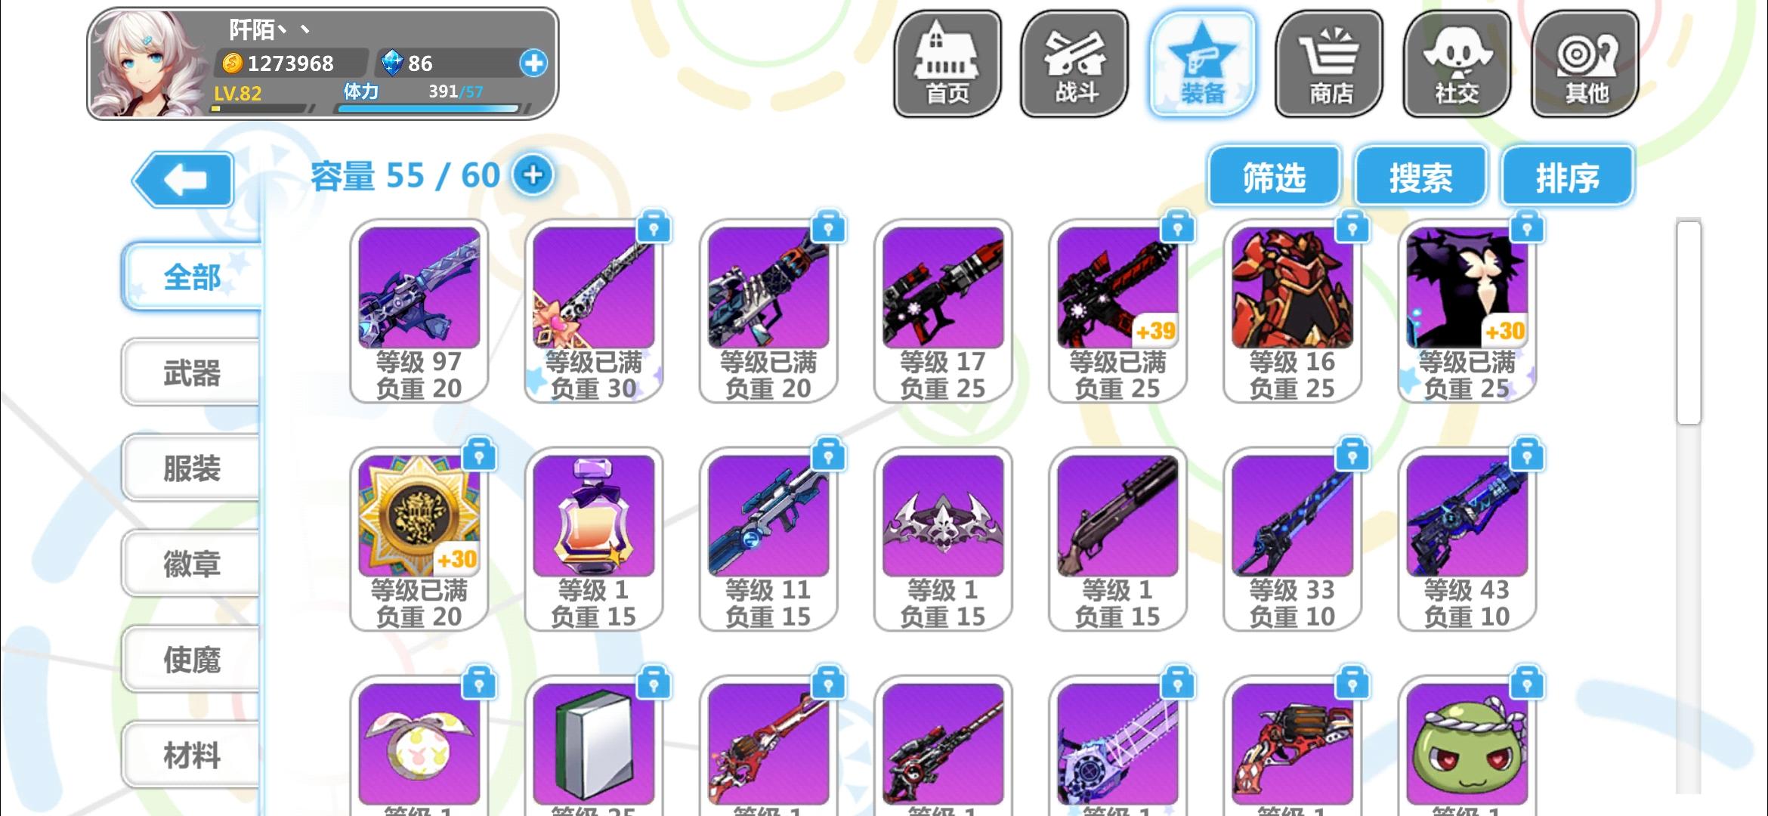Image resolution: width=1768 pixels, height=816 pixels.
Task: Toggle lock on green slime item
Action: pos(1527,685)
